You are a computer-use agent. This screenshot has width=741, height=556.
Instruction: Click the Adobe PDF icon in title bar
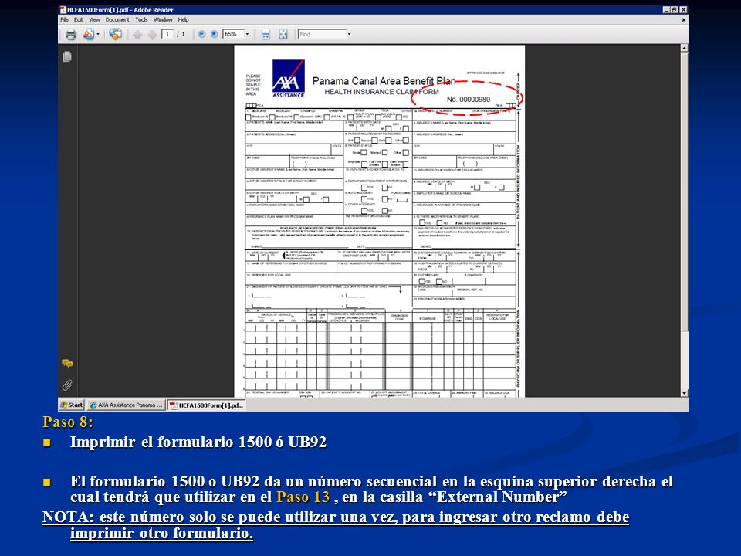[x=63, y=9]
